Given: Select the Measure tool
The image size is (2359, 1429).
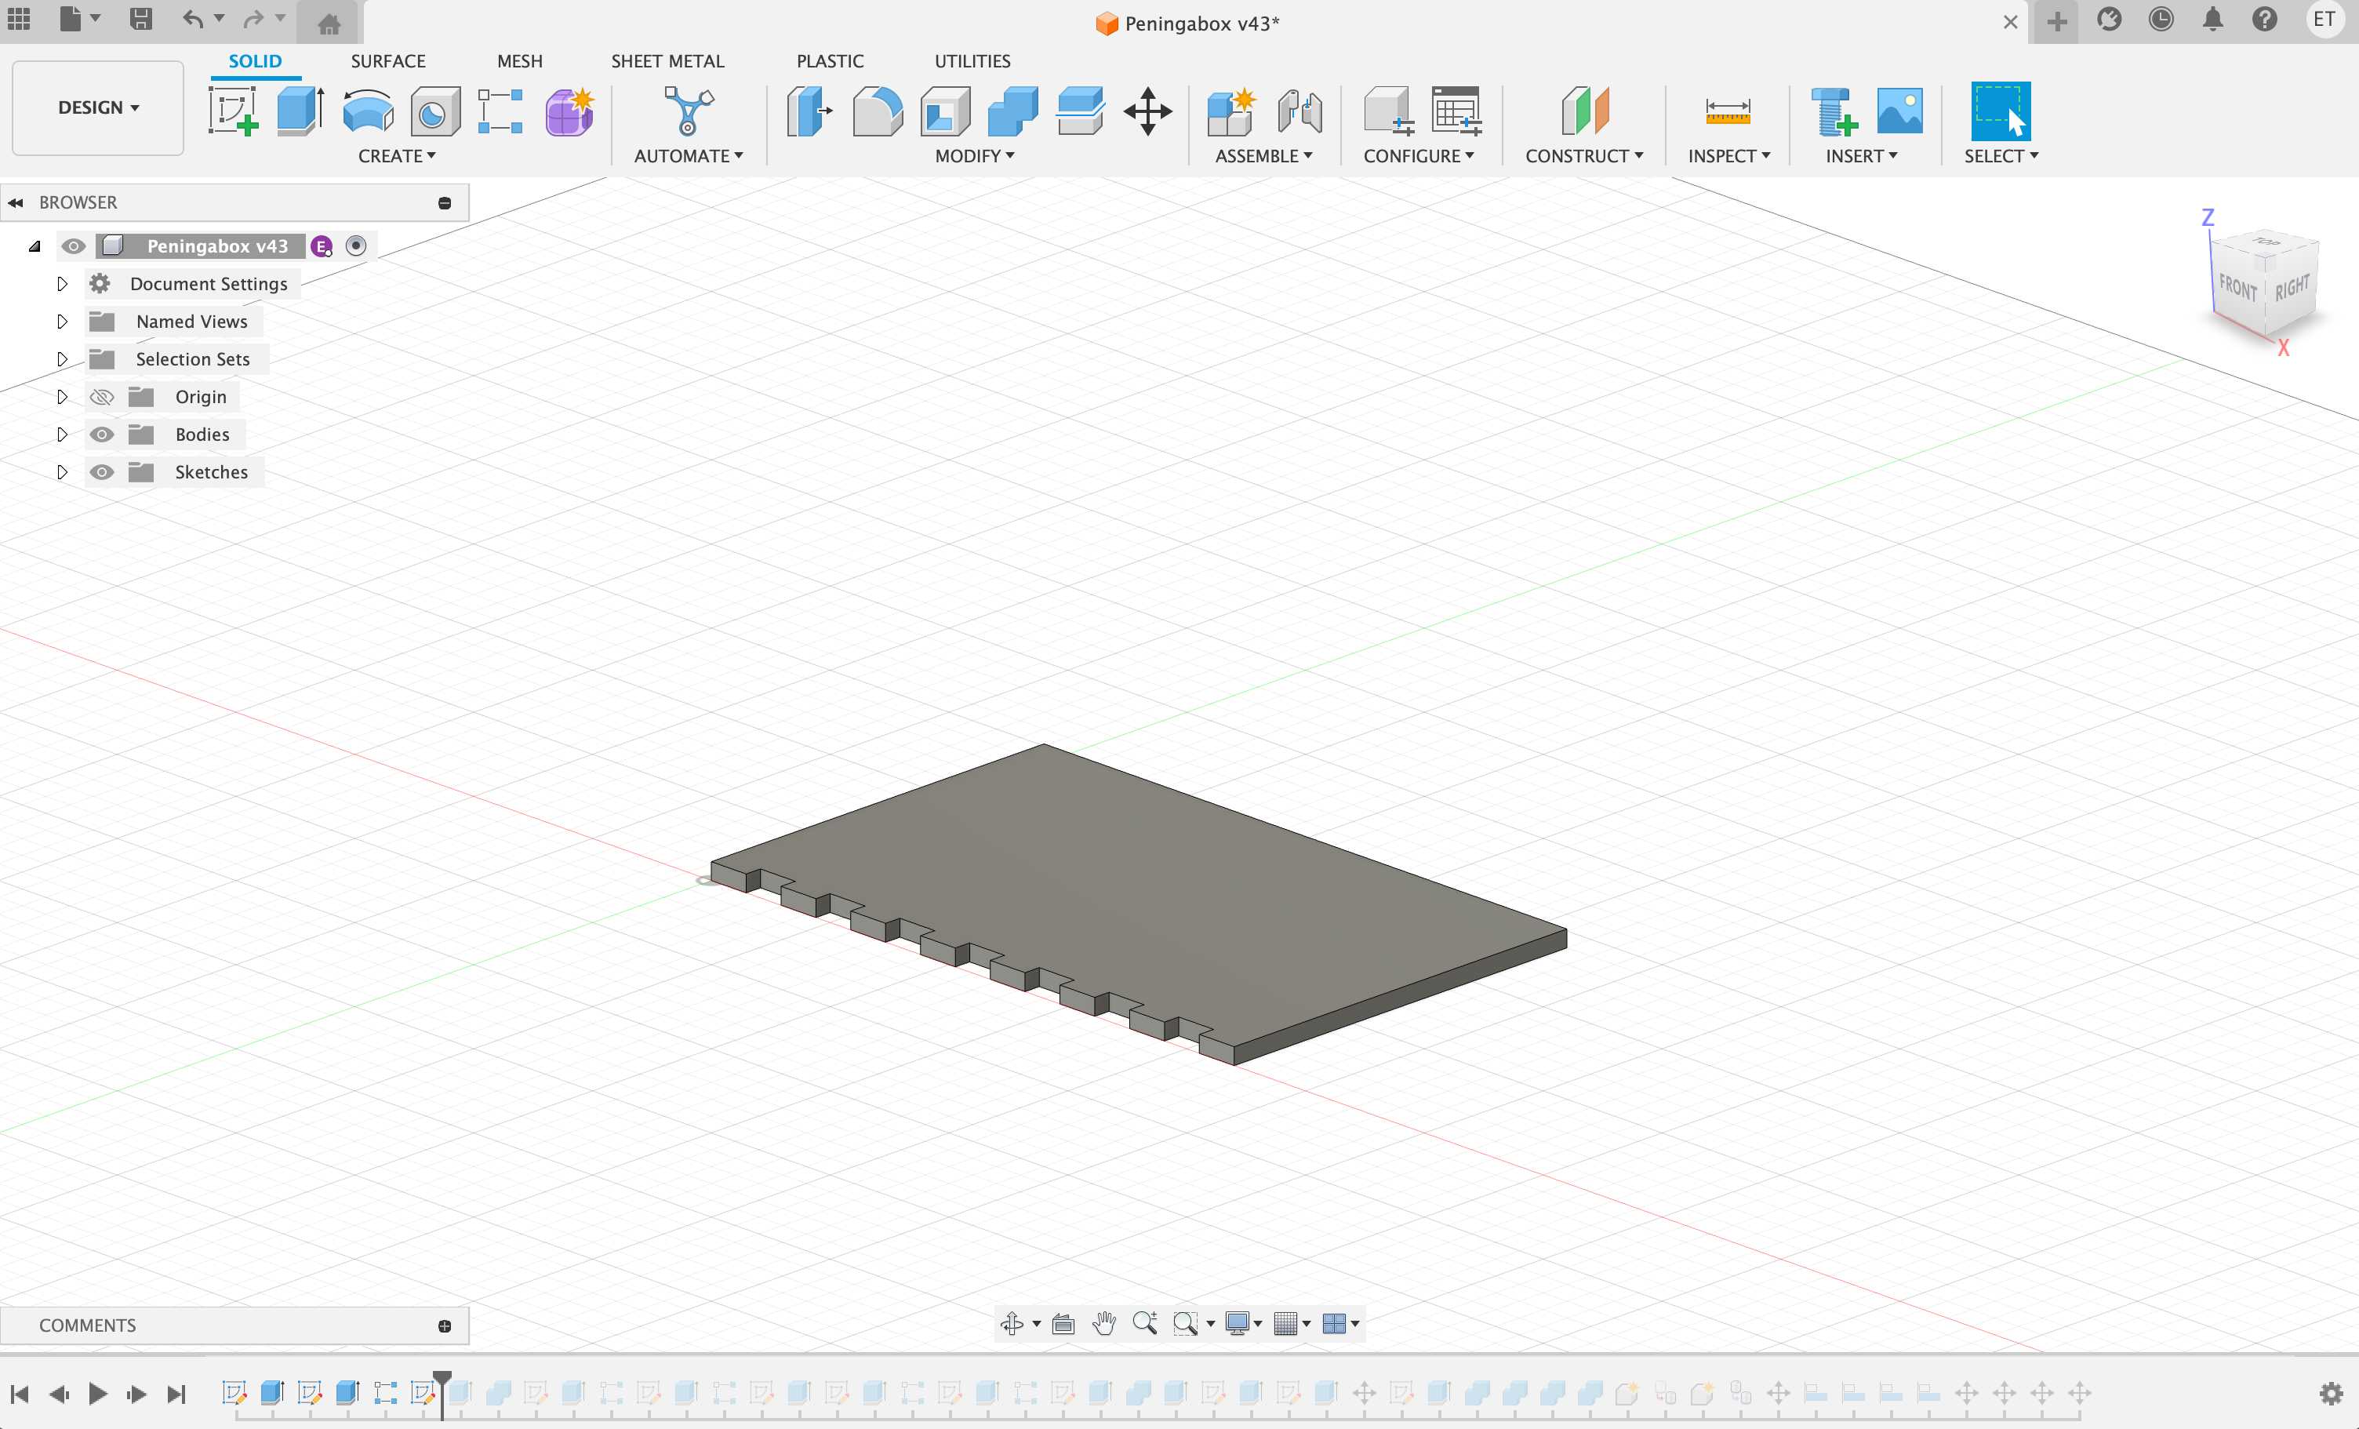Looking at the screenshot, I should (x=1728, y=111).
